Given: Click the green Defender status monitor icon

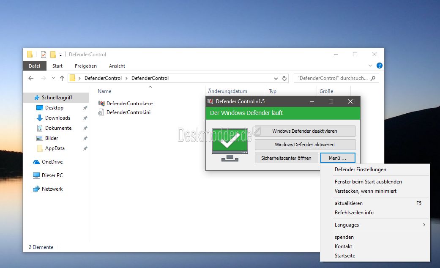Looking at the screenshot, I should tap(230, 145).
